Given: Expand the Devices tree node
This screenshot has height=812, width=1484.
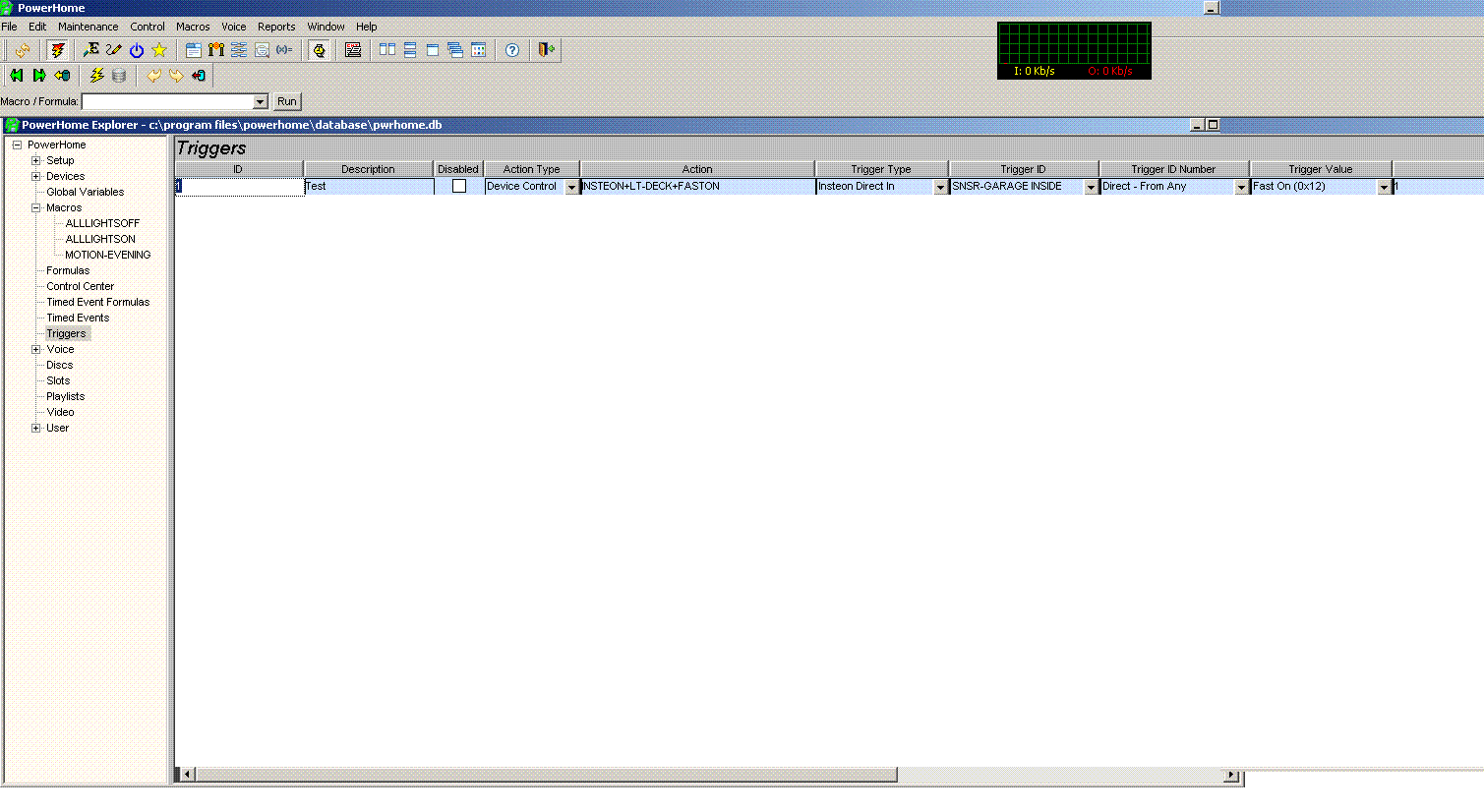Looking at the screenshot, I should click(36, 176).
